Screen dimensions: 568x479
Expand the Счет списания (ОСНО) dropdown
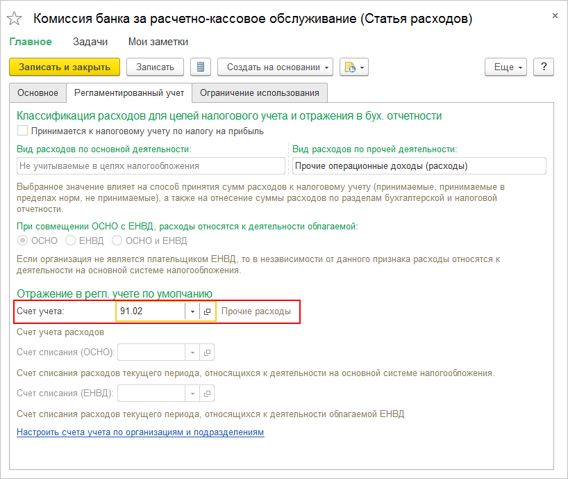[x=192, y=352]
